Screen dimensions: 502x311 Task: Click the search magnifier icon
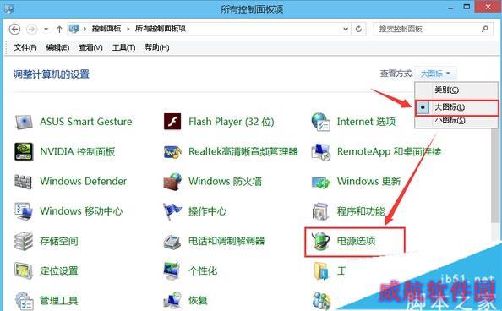pos(485,29)
